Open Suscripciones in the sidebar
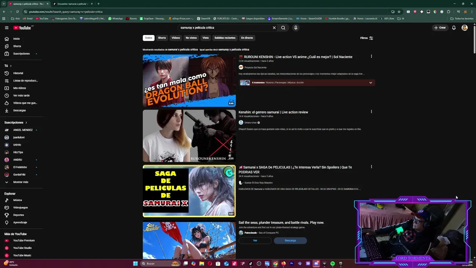The image size is (476, 268). pos(21,54)
